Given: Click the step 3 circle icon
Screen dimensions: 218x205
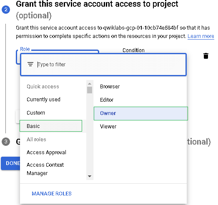Looking at the screenshot, I should pyautogui.click(x=6, y=142).
